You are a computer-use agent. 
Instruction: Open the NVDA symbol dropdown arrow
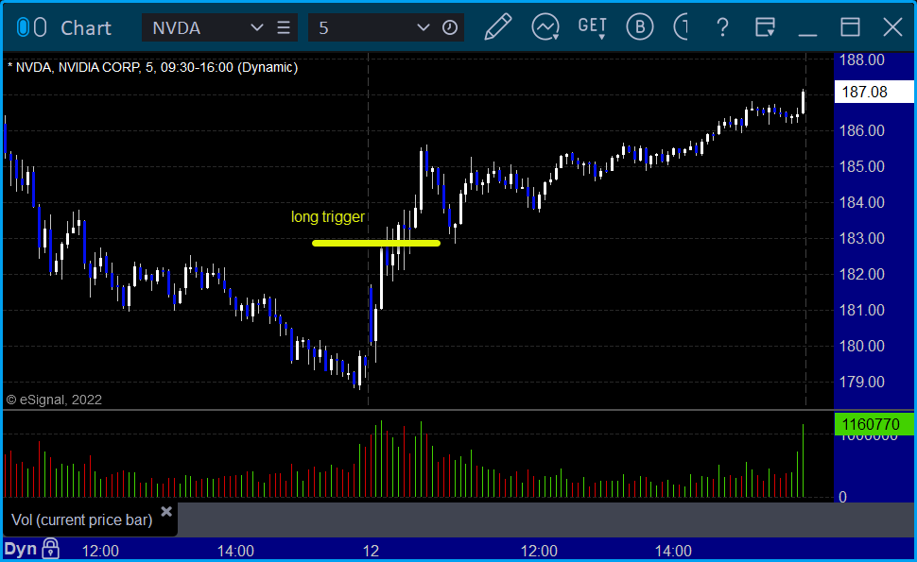257,27
